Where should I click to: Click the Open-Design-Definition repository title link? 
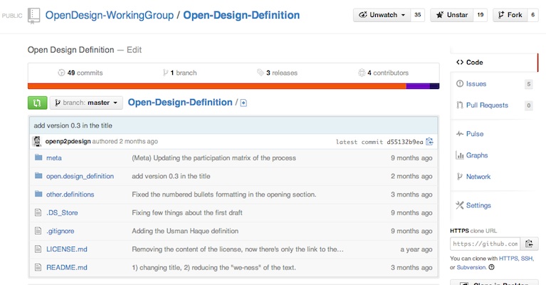241,16
